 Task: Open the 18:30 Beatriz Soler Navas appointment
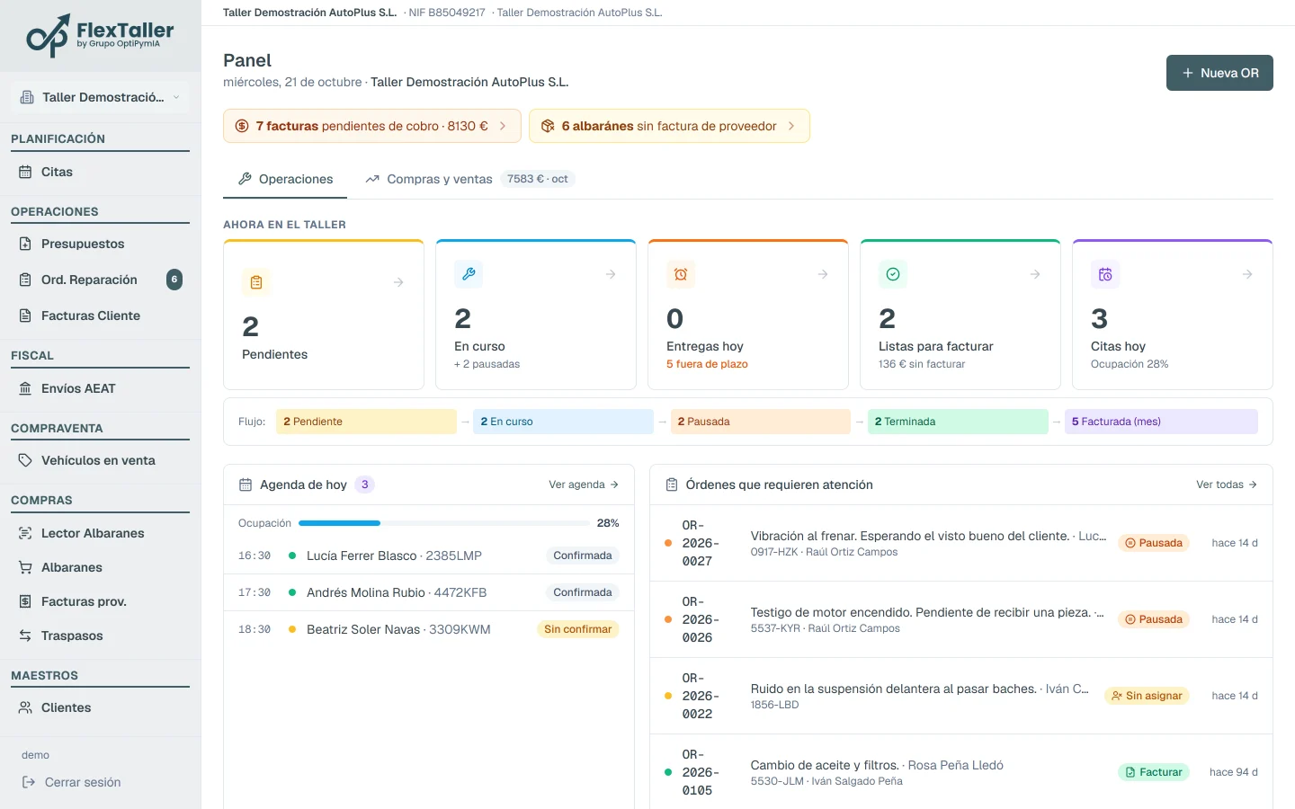point(429,629)
